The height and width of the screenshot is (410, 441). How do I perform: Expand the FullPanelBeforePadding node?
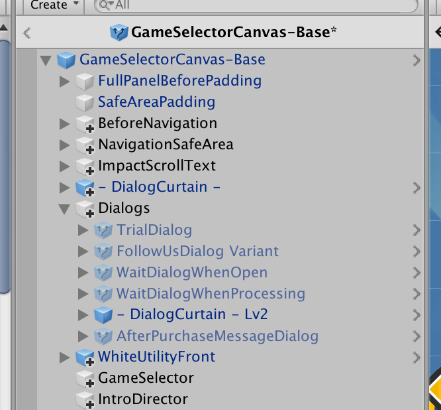pos(65,82)
